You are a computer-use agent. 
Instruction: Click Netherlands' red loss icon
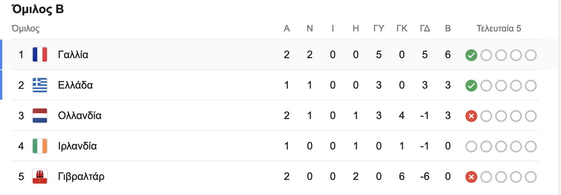pos(471,116)
